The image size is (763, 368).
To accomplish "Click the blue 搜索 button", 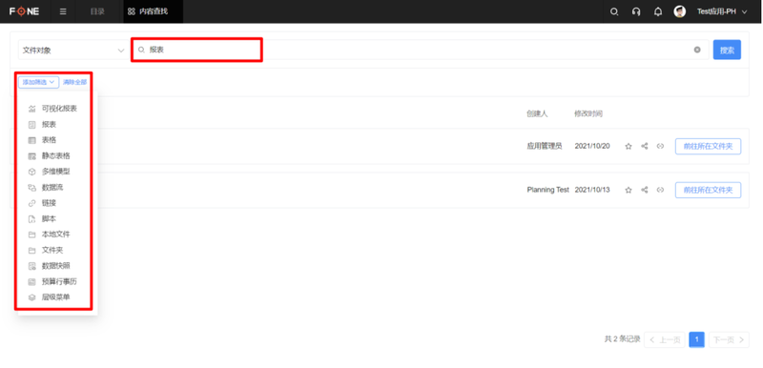I will pos(727,50).
